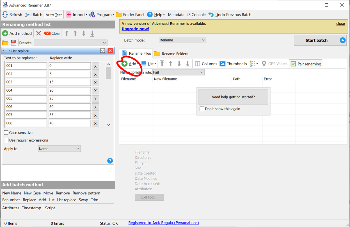
Task: Open Name collision rule dropdown
Action: click(179, 72)
